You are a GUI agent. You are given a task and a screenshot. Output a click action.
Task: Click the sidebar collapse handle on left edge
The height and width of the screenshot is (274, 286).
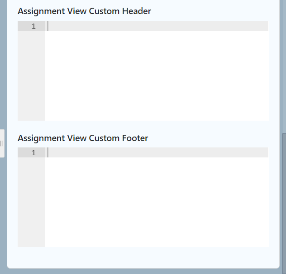pyautogui.click(x=2, y=143)
